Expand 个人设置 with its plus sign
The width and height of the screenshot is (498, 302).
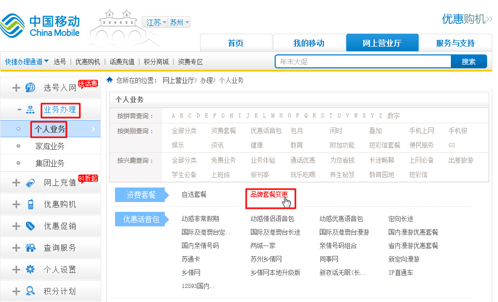16,269
